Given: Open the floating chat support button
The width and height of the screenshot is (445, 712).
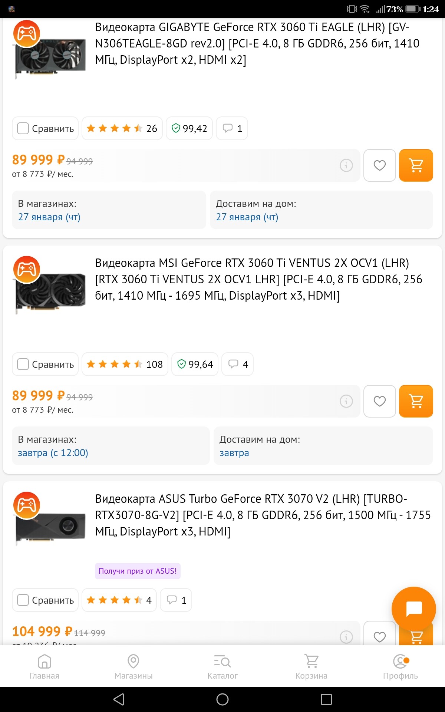Looking at the screenshot, I should coord(413,609).
